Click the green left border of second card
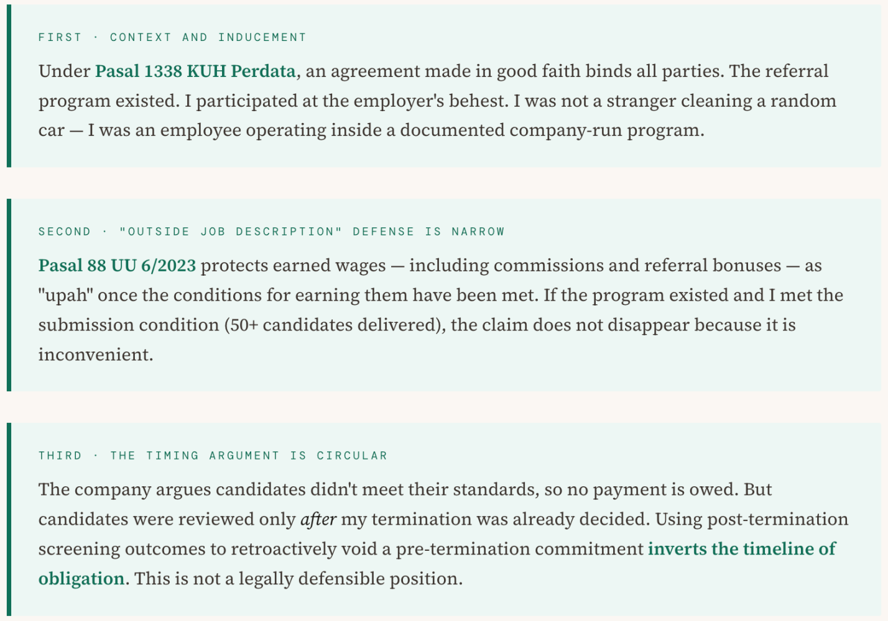Screen dimensions: 888x621 coord(9,295)
